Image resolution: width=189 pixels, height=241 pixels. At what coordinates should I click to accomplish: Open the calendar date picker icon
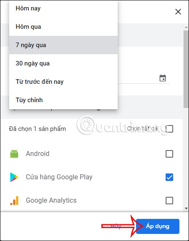[x=163, y=78]
